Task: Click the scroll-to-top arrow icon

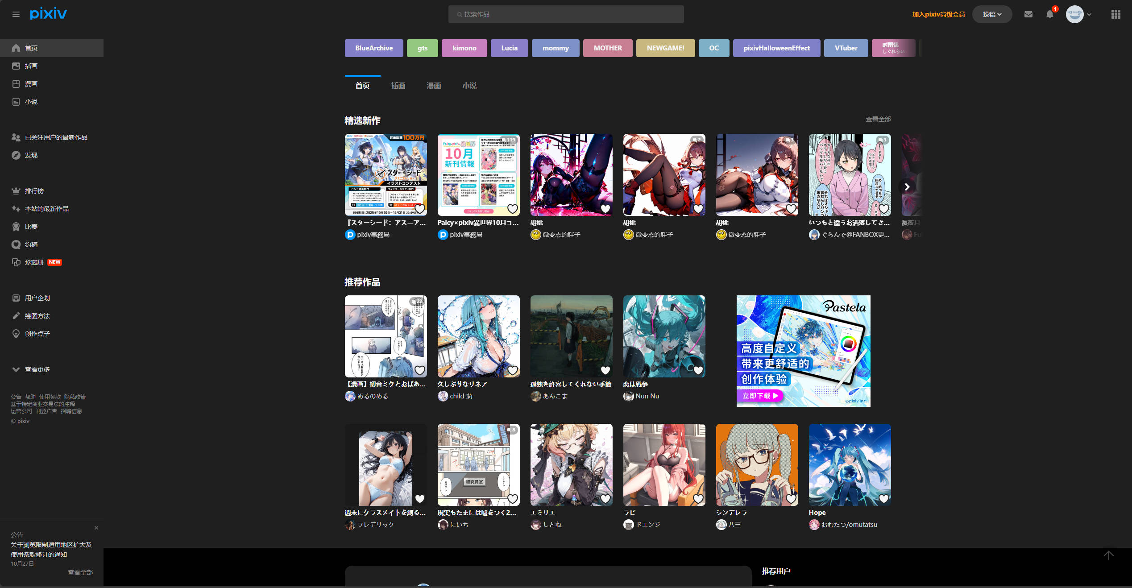Action: 1108,555
